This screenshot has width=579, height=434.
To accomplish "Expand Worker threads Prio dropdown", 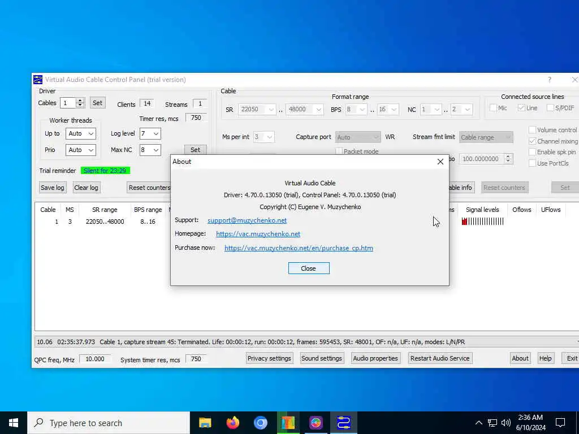I will [x=91, y=150].
